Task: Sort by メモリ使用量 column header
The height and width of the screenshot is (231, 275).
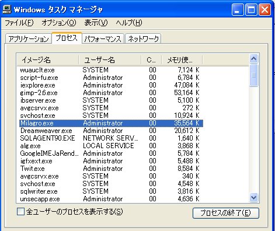Action: tap(182, 60)
